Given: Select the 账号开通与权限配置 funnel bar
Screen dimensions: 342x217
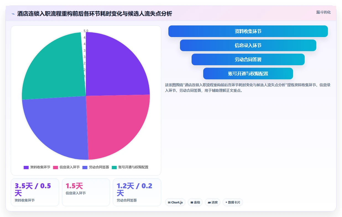Looking at the screenshot, I should coord(248,74).
